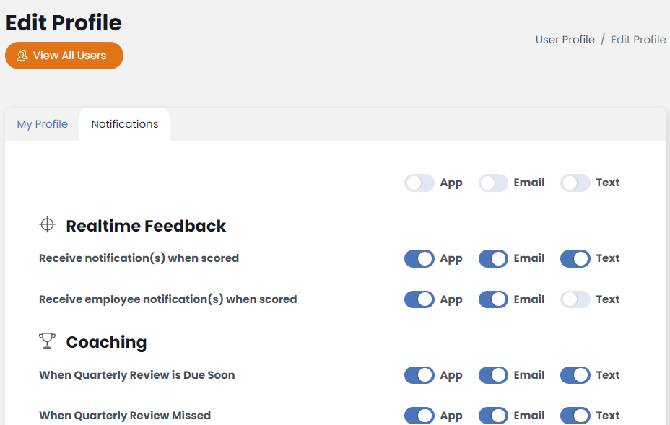670x425 pixels.
Task: Click the Realtime Feedback crosshair icon
Action: [47, 225]
